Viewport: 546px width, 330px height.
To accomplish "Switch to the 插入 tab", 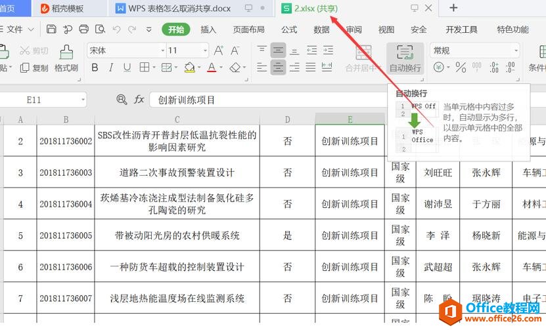I will [x=208, y=30].
